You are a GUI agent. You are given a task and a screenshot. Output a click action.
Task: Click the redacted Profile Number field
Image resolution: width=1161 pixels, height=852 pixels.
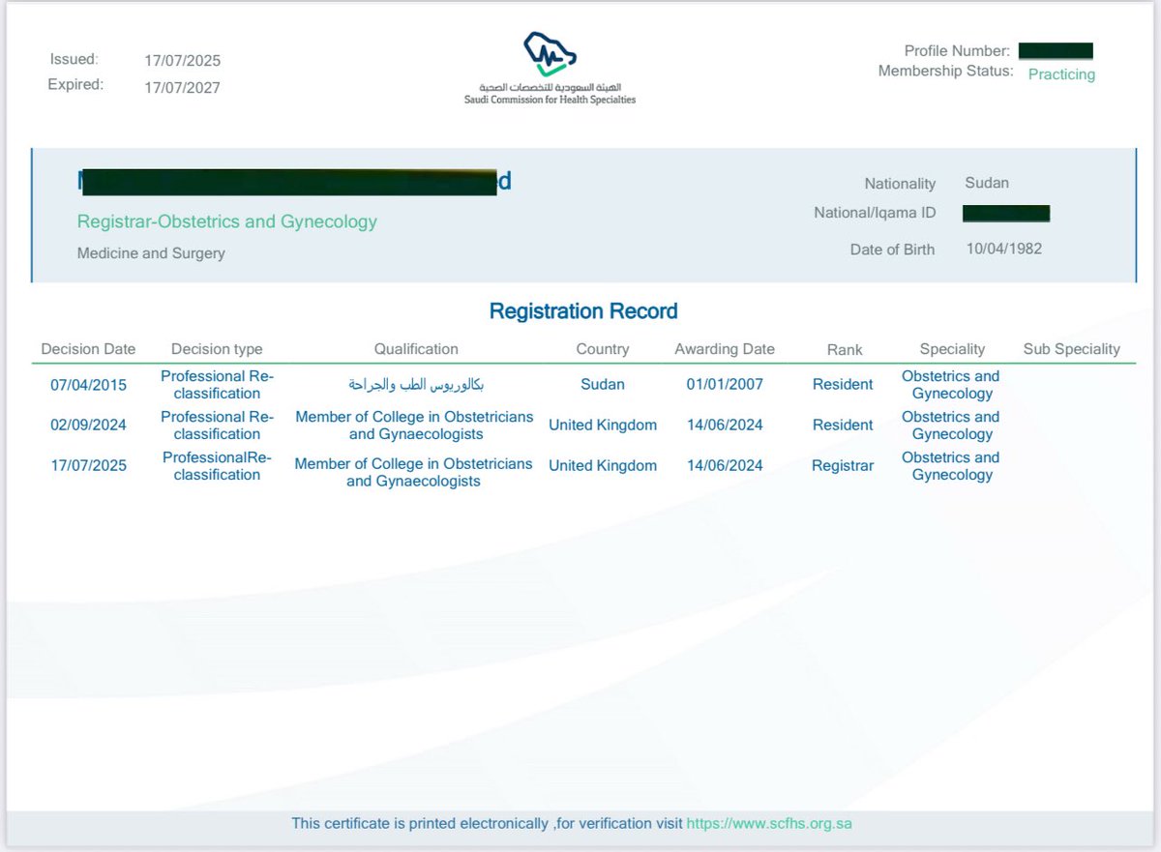pyautogui.click(x=1056, y=50)
